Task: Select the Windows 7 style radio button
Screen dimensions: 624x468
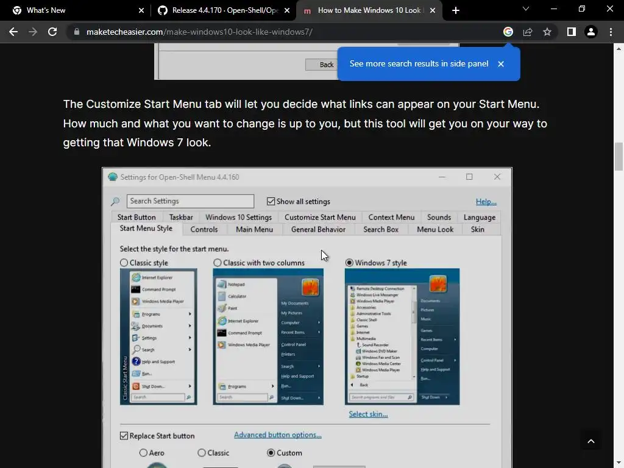Action: [x=349, y=263]
